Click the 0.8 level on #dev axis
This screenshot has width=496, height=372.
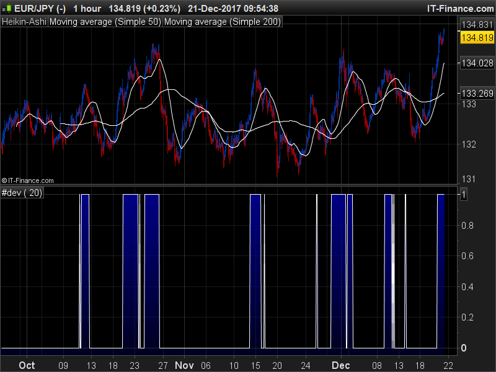tap(467, 226)
